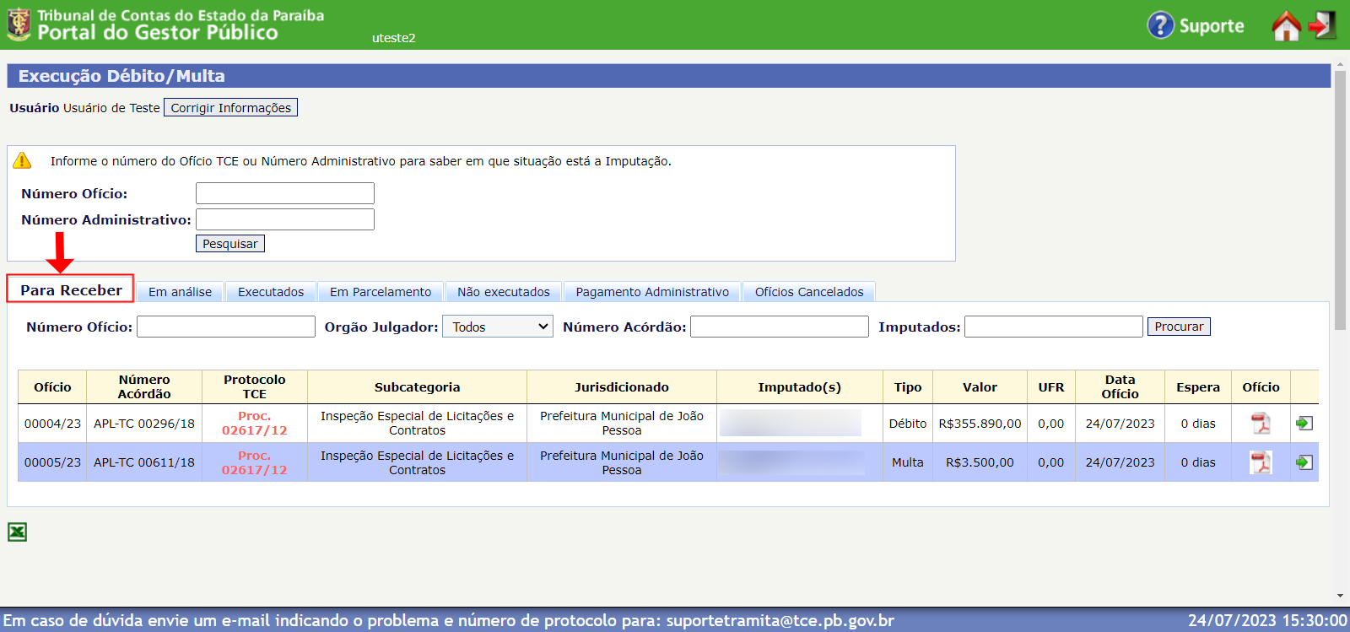Open the Orgão Julgador dropdown

499,327
